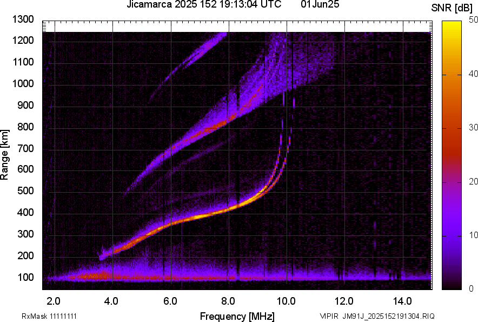Click the range tick label "500"
Viewport: 478px width, 322px height.
click(26, 190)
